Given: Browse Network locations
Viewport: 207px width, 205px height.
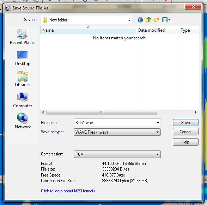Looking at the screenshot, I should click(23, 121).
